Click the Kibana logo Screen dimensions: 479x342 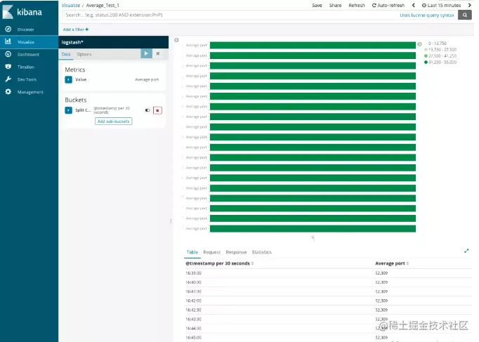[x=22, y=12]
